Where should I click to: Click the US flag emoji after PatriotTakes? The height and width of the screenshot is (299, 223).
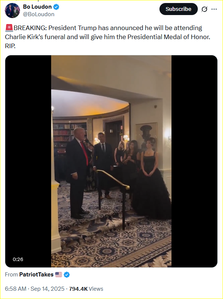[59, 275]
